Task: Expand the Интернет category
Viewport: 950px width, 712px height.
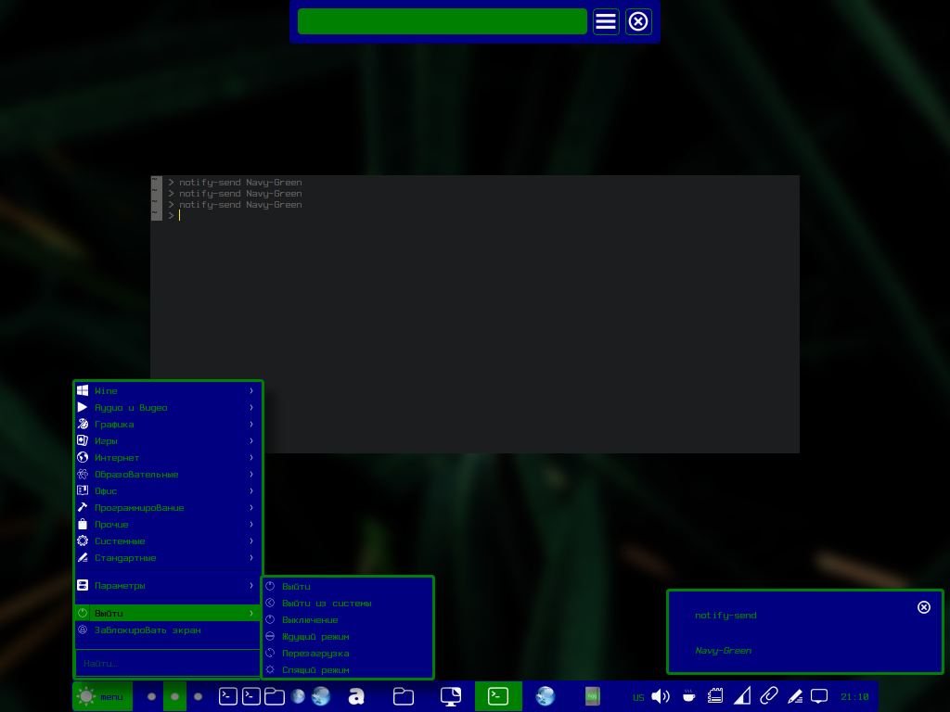Action: pos(167,458)
